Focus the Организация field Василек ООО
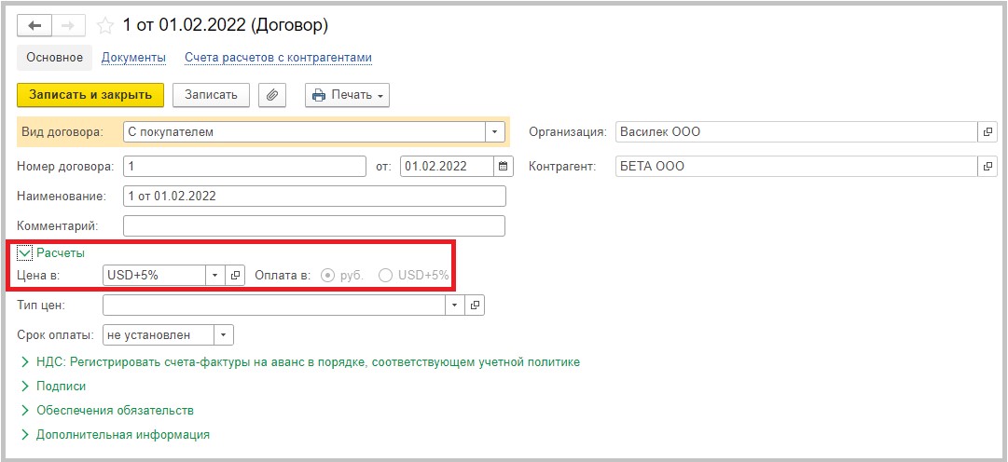This screenshot has height=462, width=1008. (x=796, y=132)
